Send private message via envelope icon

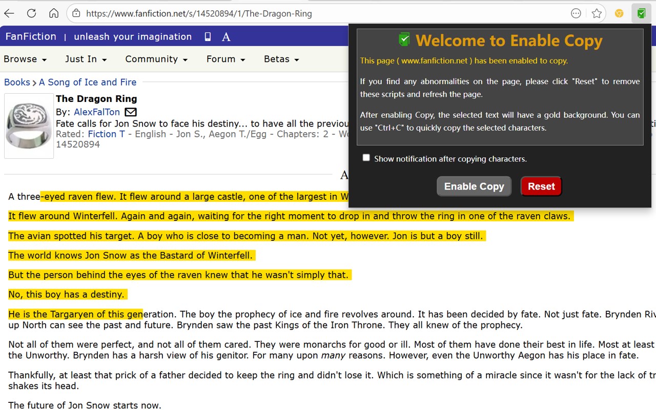131,112
